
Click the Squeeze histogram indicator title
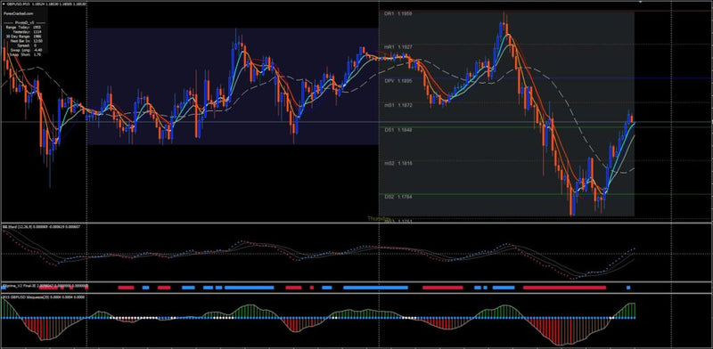point(43,296)
